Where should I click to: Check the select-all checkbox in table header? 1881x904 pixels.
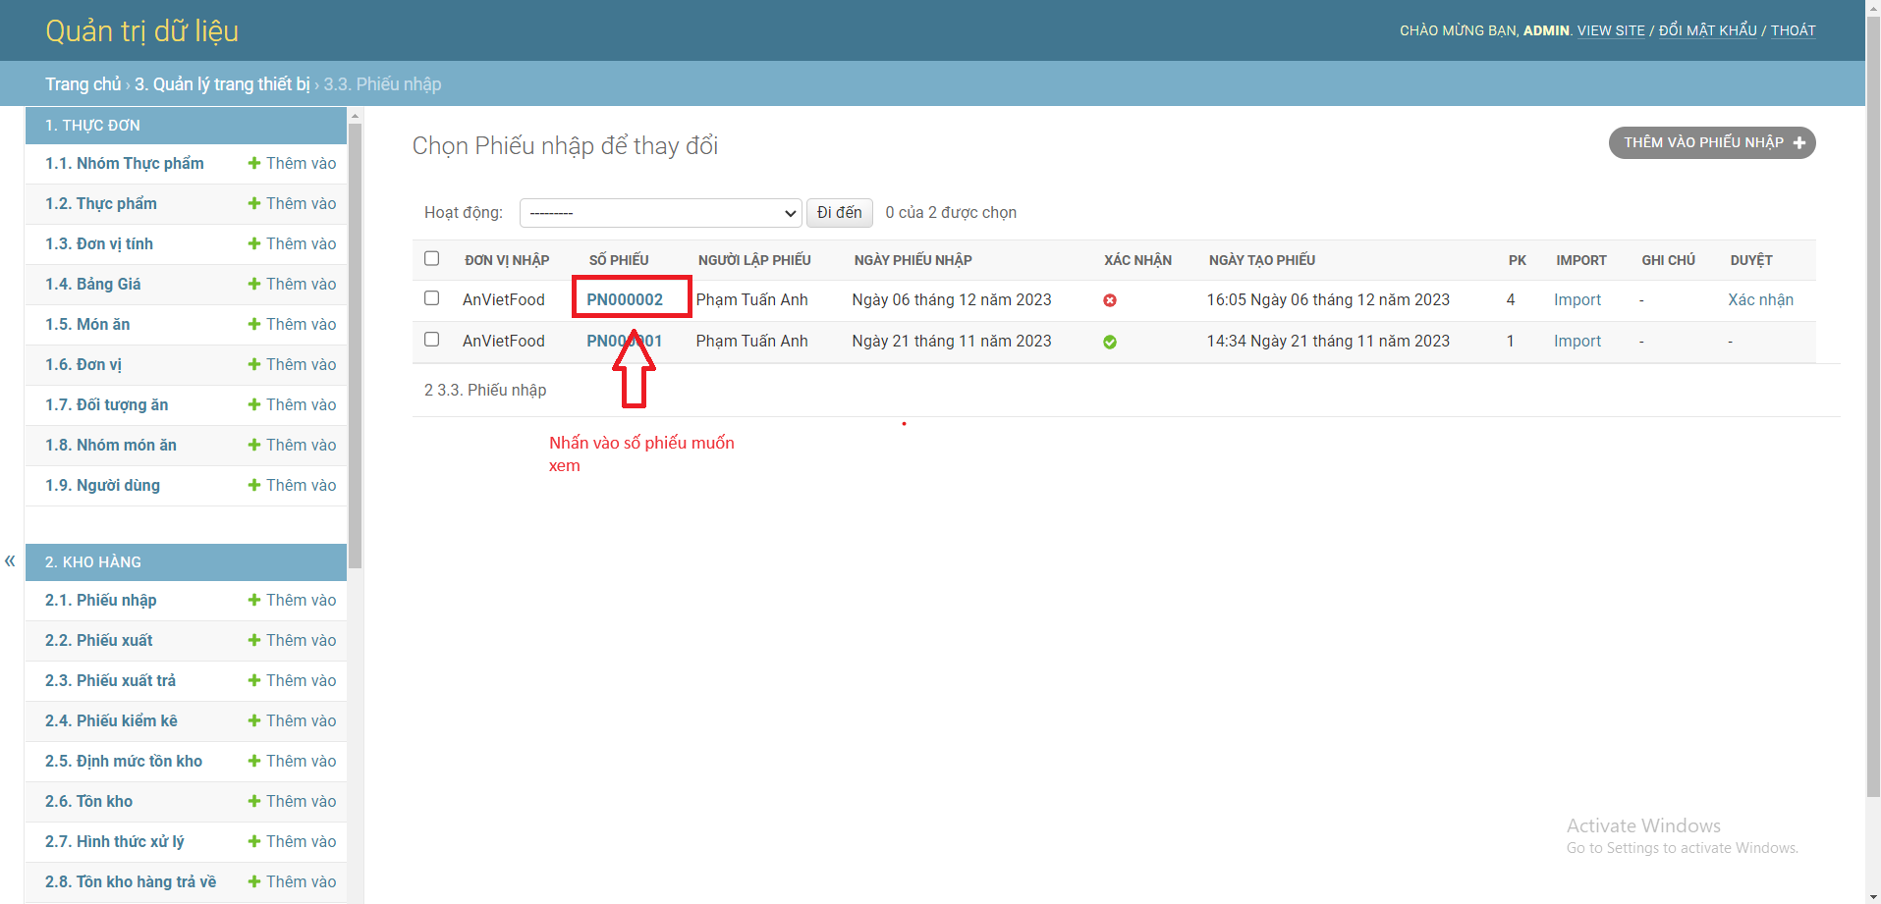(432, 258)
